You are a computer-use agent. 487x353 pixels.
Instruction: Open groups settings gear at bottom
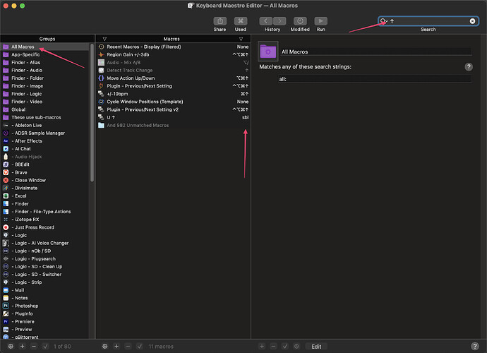tap(11, 346)
